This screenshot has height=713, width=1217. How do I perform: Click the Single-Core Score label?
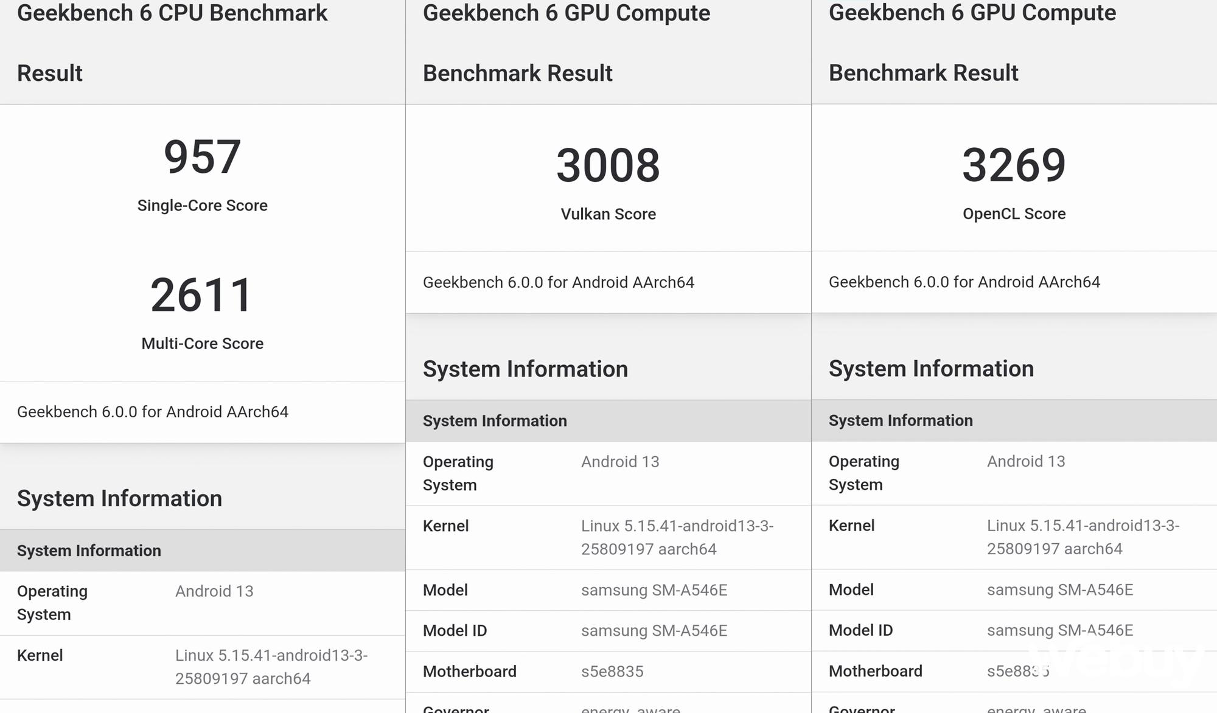click(202, 206)
